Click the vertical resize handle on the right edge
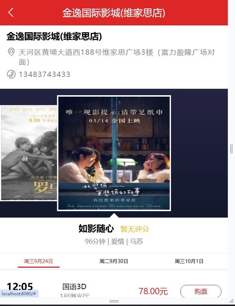The height and width of the screenshot is (306, 235). pyautogui.click(x=231, y=149)
